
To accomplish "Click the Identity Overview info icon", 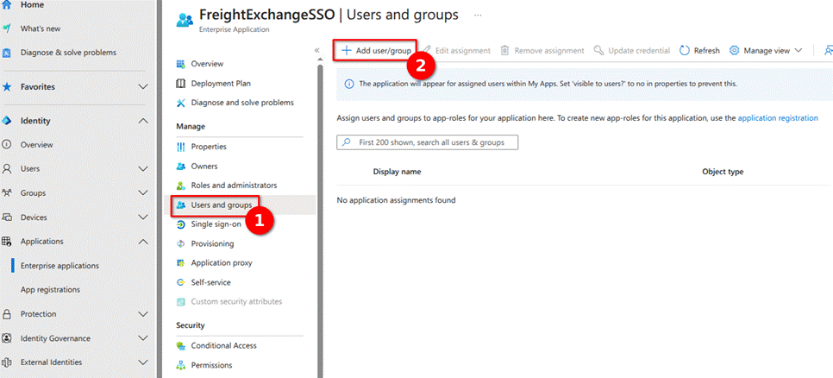I will (x=7, y=145).
